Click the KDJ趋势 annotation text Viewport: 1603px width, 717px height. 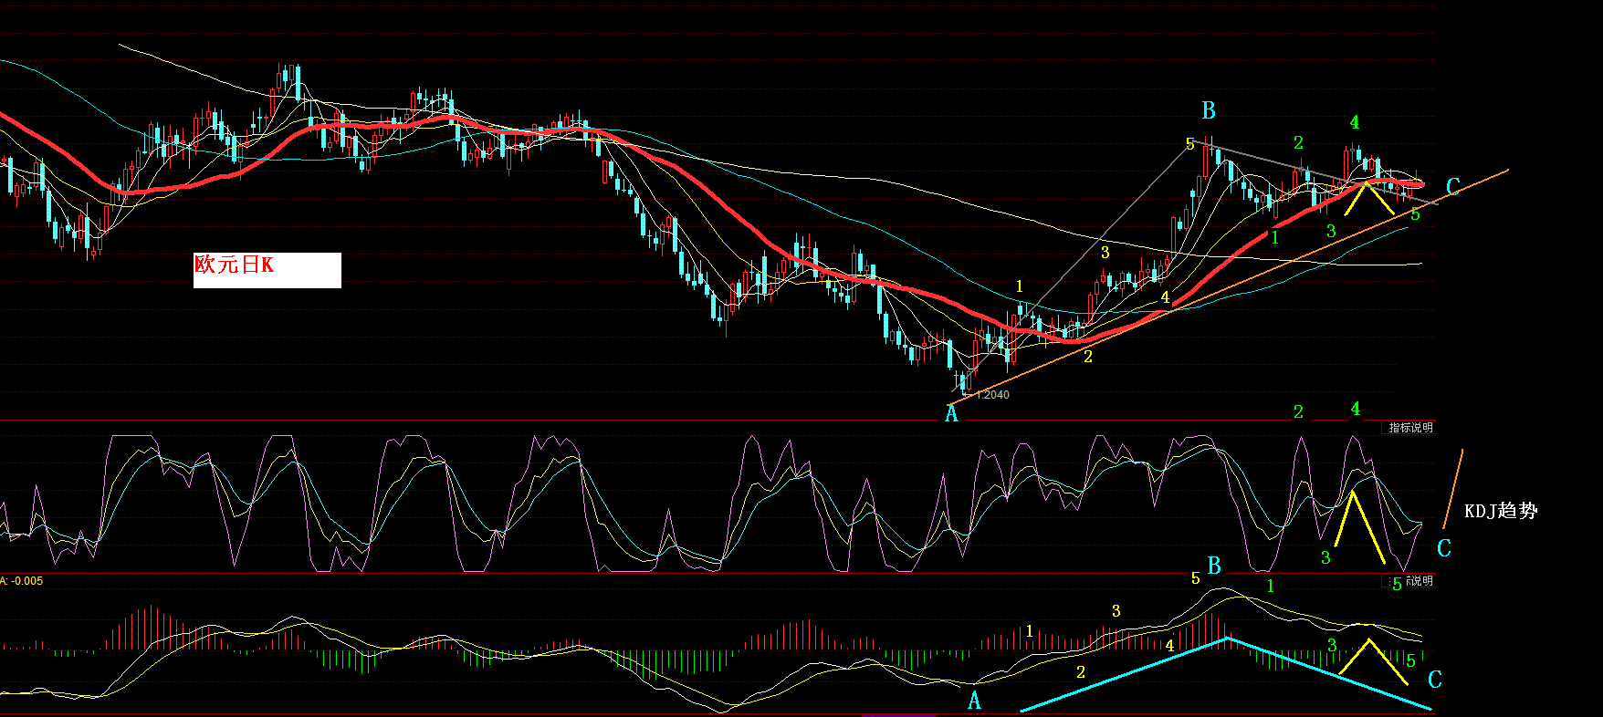click(1501, 511)
